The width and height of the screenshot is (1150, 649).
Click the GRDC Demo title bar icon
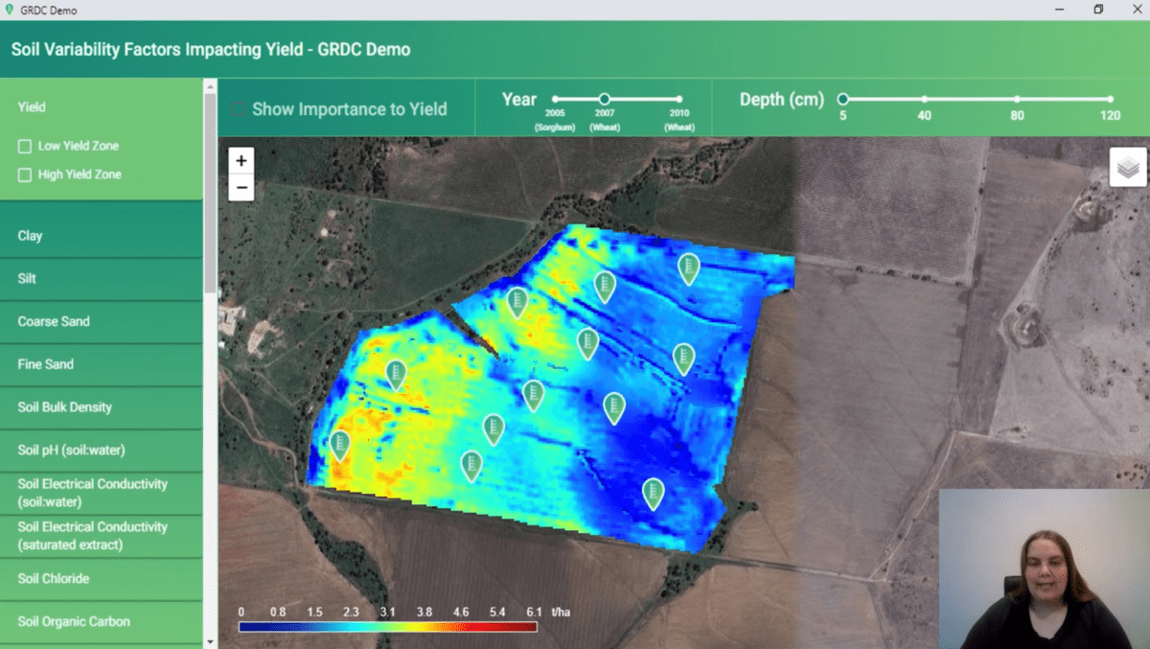pos(11,10)
